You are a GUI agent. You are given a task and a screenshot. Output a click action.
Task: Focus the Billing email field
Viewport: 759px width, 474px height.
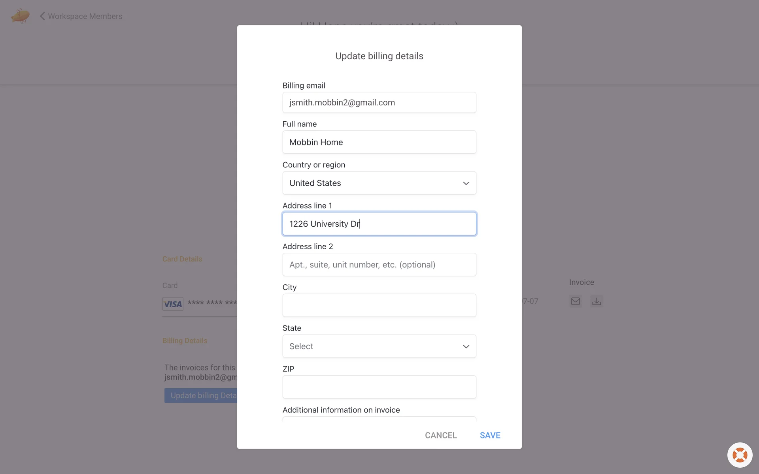[379, 103]
